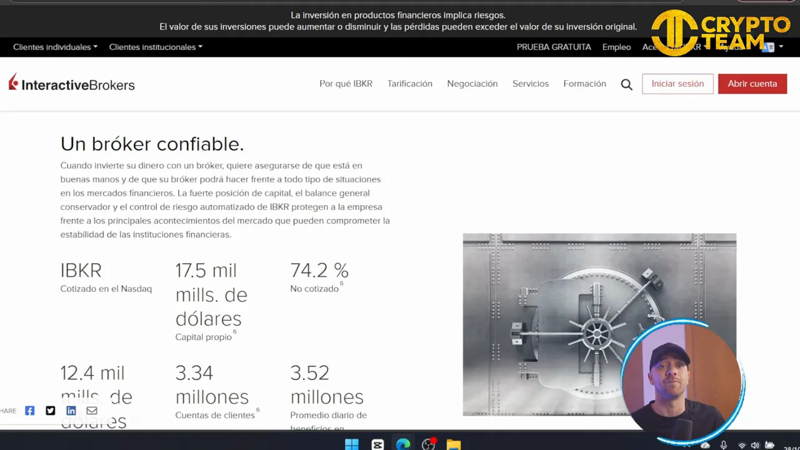Click the 'Cotizado en el Nasdaq' label
Screen dimensions: 800x450
click(106, 289)
